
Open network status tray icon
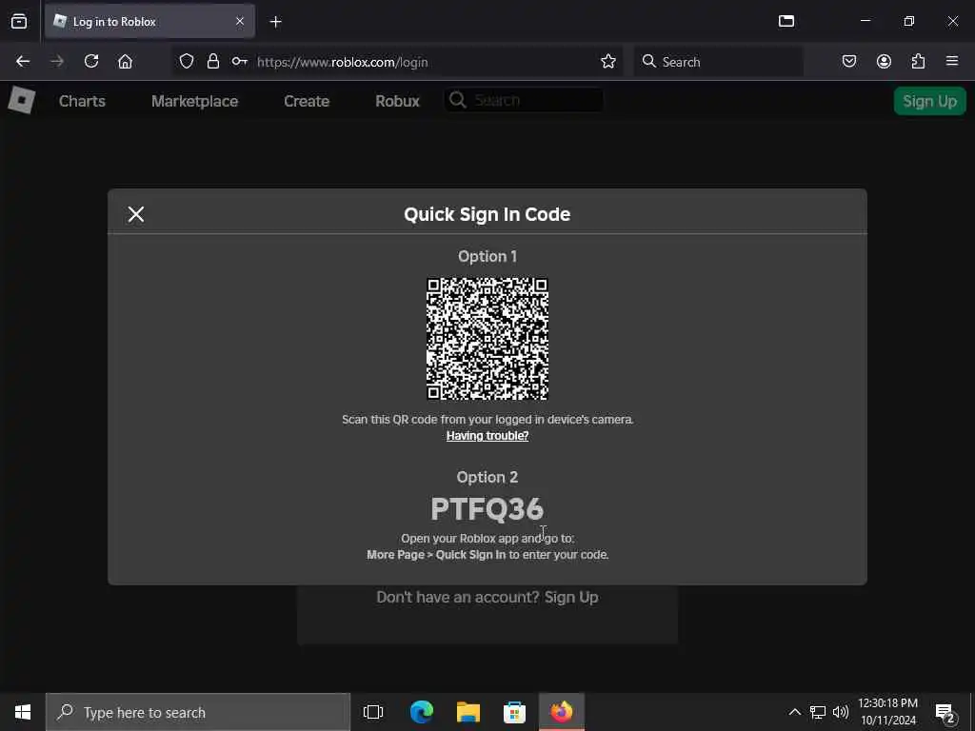pos(818,712)
